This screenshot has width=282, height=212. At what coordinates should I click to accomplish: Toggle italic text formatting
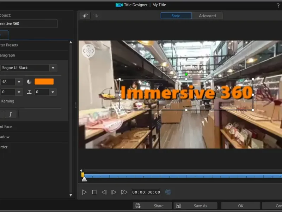point(11,114)
